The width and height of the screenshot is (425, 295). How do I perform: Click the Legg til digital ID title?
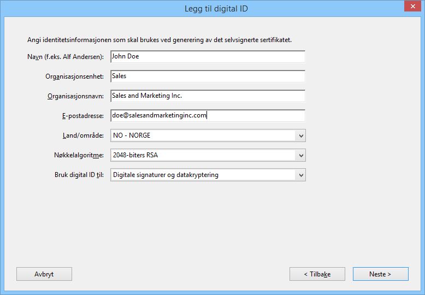(x=216, y=9)
